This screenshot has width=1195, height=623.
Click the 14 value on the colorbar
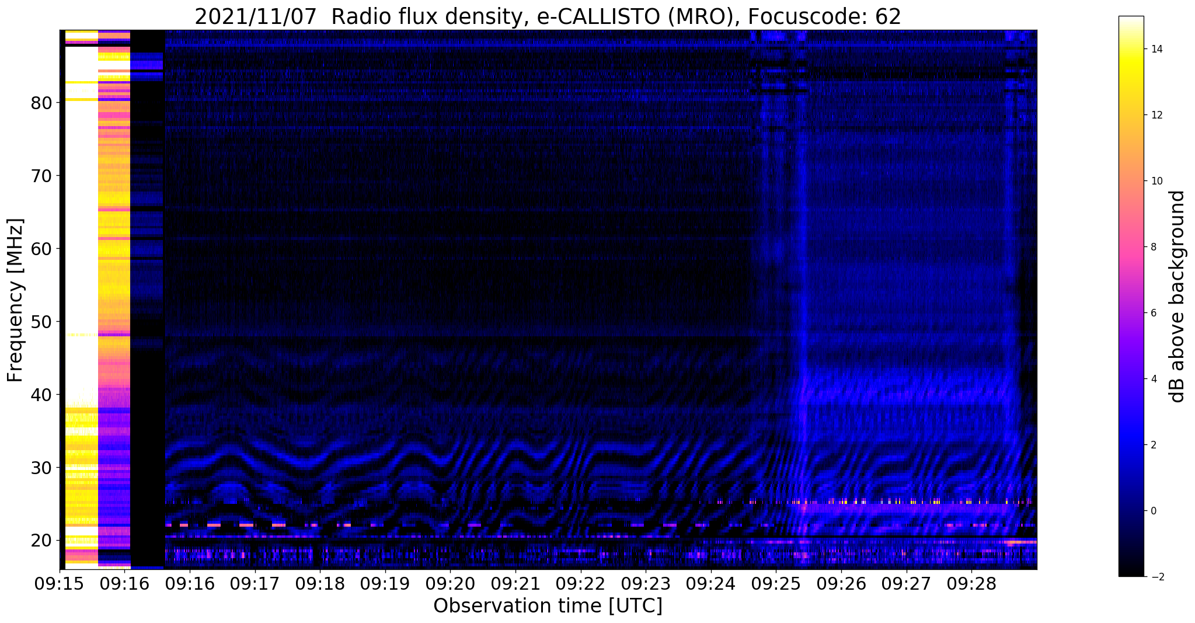pyautogui.click(x=1156, y=50)
